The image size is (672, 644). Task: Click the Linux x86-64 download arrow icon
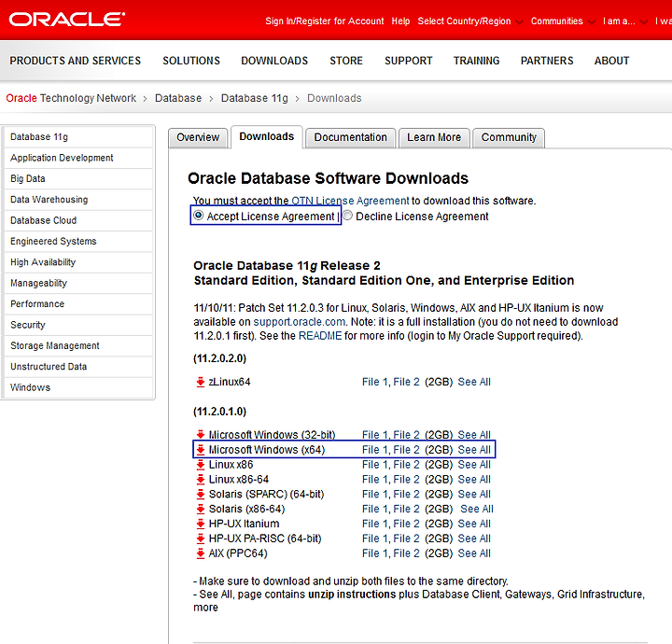click(x=200, y=480)
